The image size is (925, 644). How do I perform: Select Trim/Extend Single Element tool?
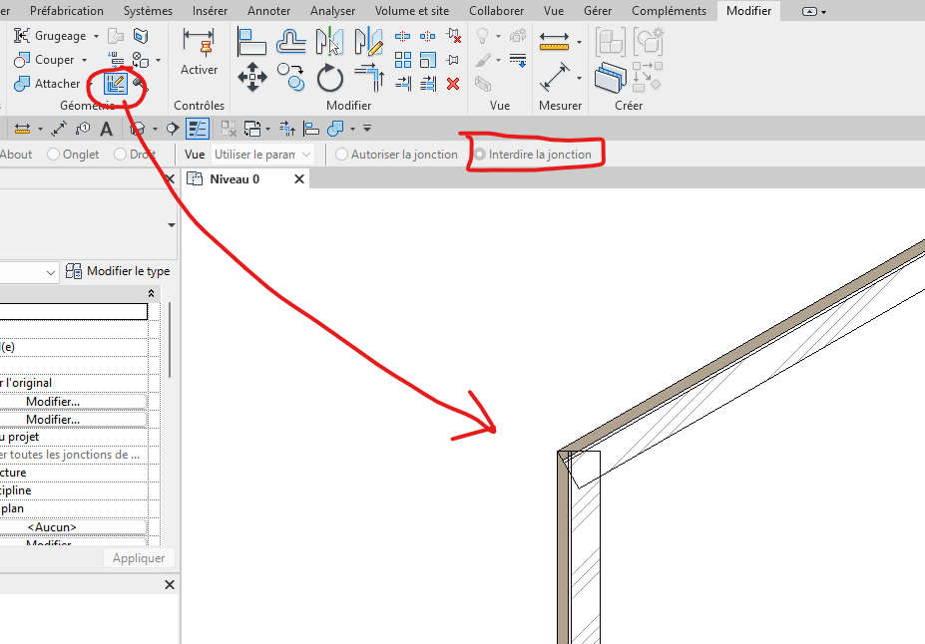coord(403,84)
